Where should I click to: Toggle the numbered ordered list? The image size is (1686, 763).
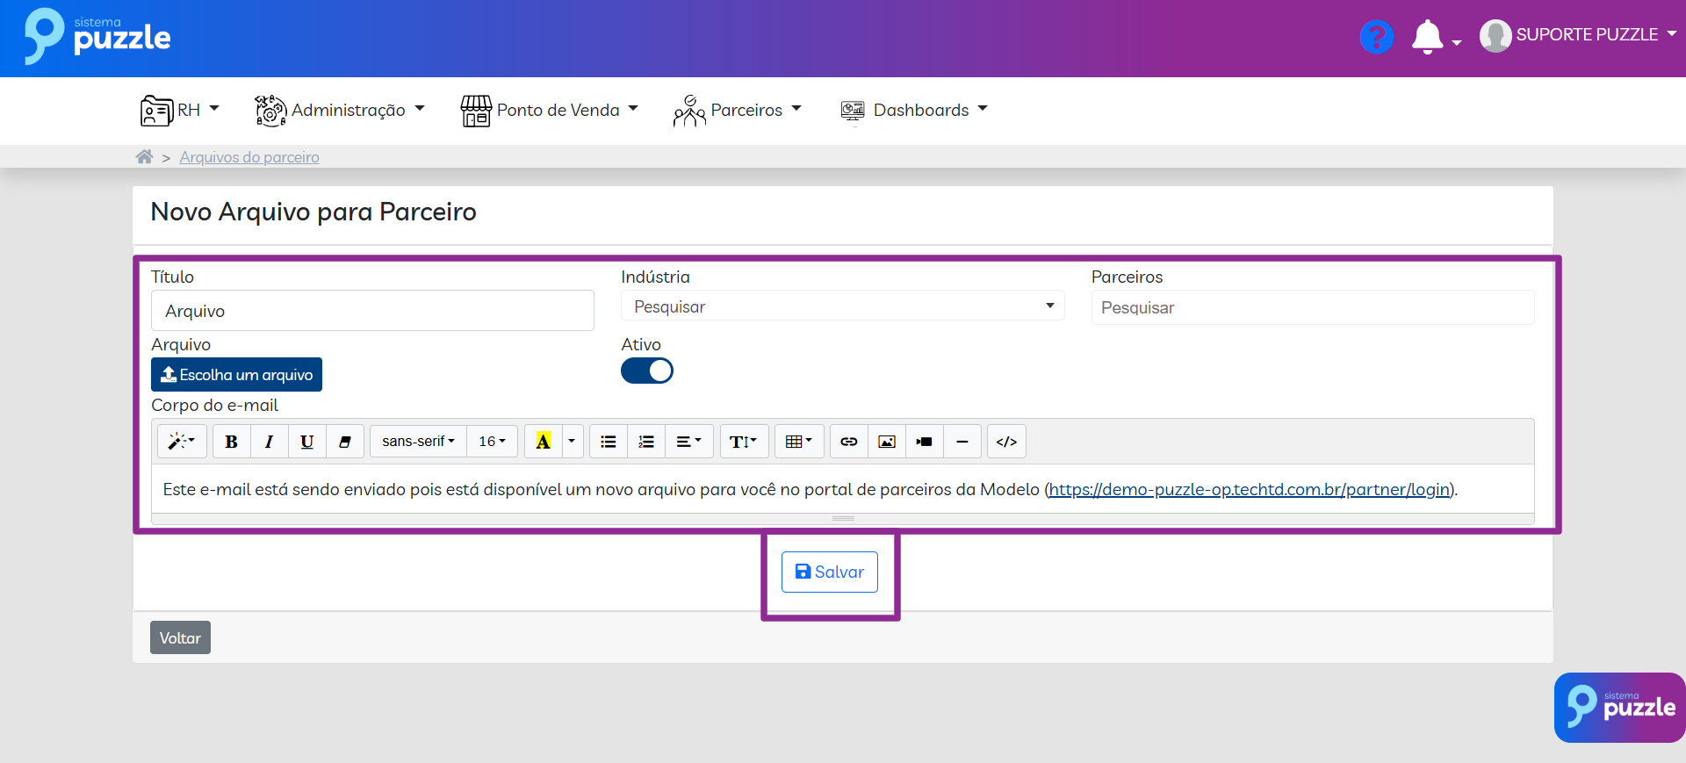(646, 442)
